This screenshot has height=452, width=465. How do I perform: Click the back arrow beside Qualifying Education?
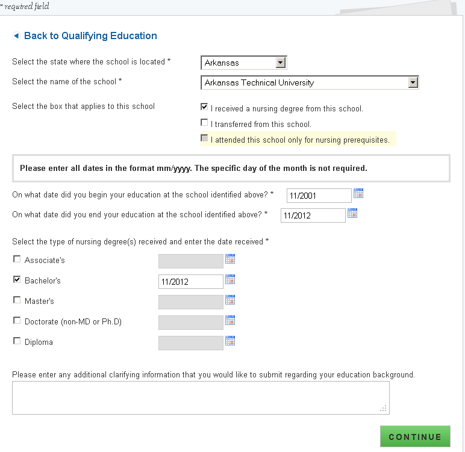click(x=16, y=36)
